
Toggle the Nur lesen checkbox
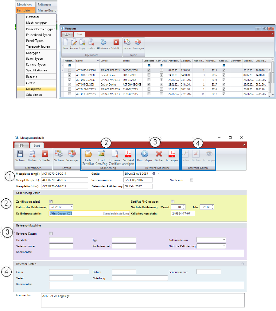pos(191,180)
